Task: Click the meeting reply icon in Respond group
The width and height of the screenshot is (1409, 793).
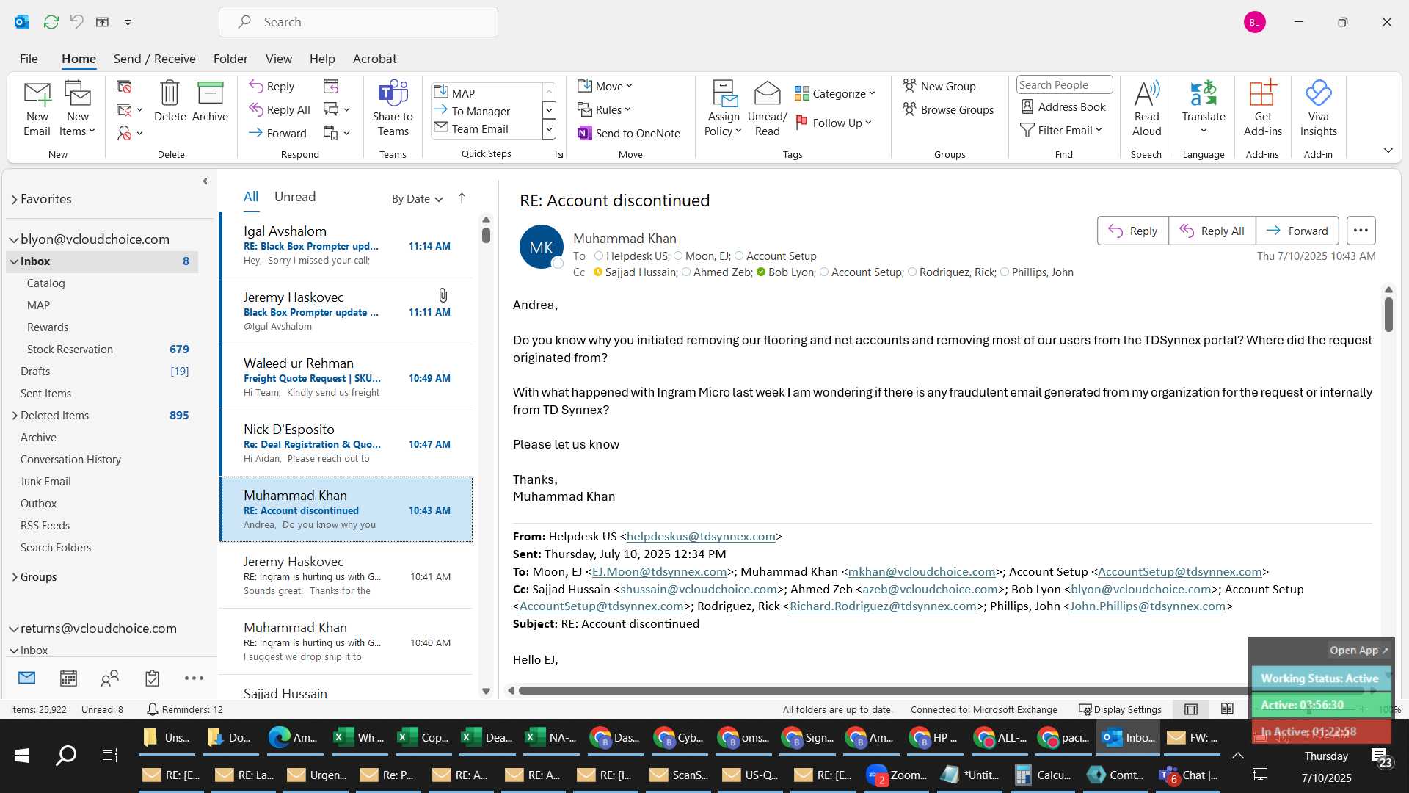Action: click(x=331, y=87)
